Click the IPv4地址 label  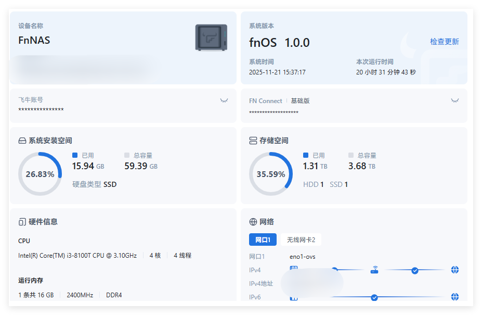pyautogui.click(x=261, y=284)
